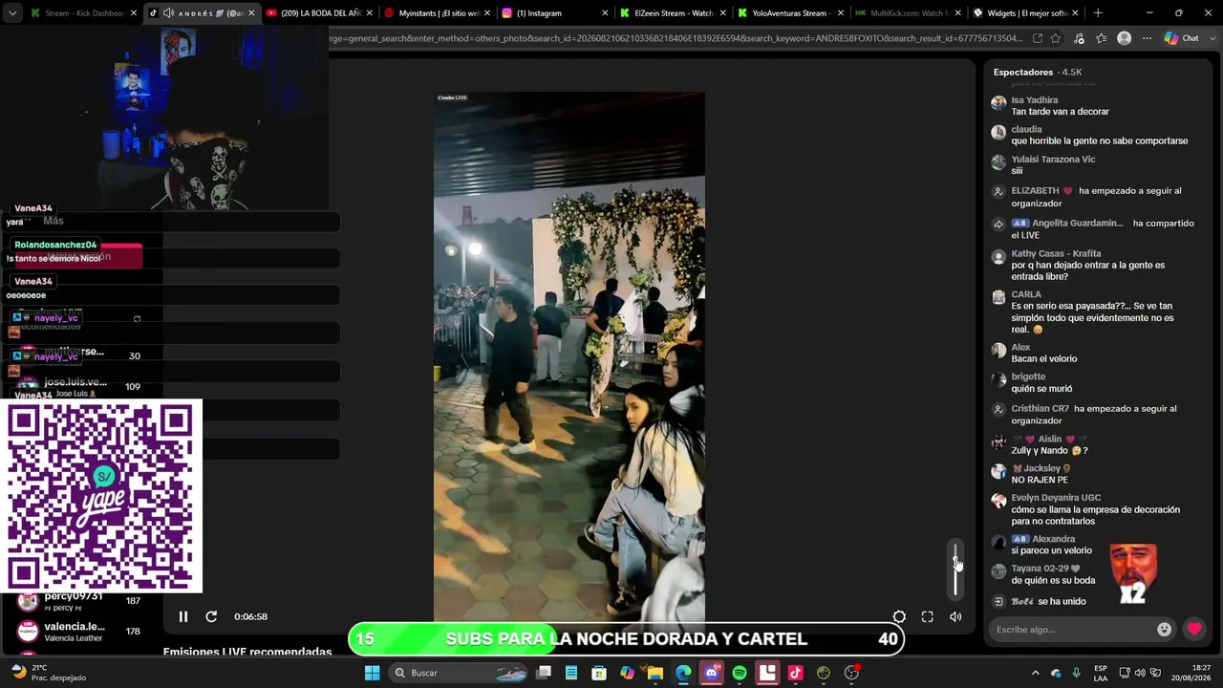Open the Copilot Chat button
Screen dimensions: 1223x688
click(1182, 38)
